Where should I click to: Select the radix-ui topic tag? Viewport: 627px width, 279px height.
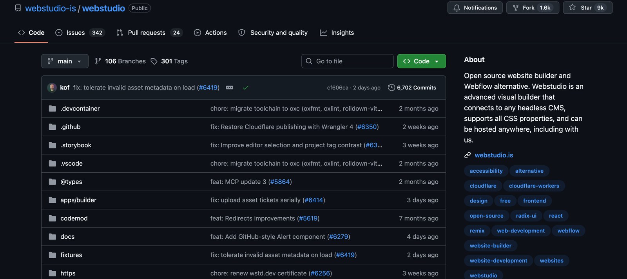point(526,216)
